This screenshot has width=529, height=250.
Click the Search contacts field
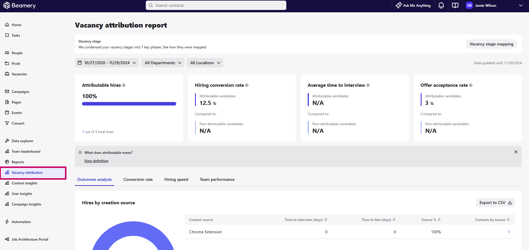click(216, 5)
